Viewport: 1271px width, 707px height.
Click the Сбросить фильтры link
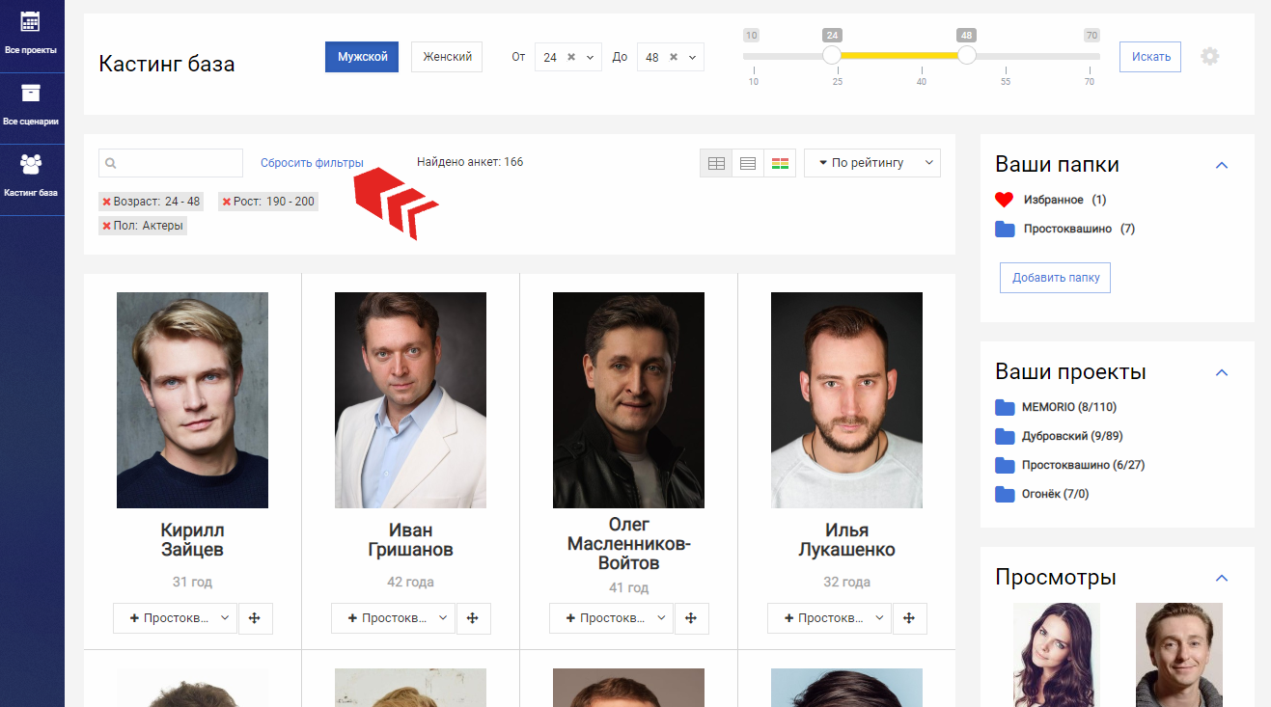pyautogui.click(x=312, y=163)
